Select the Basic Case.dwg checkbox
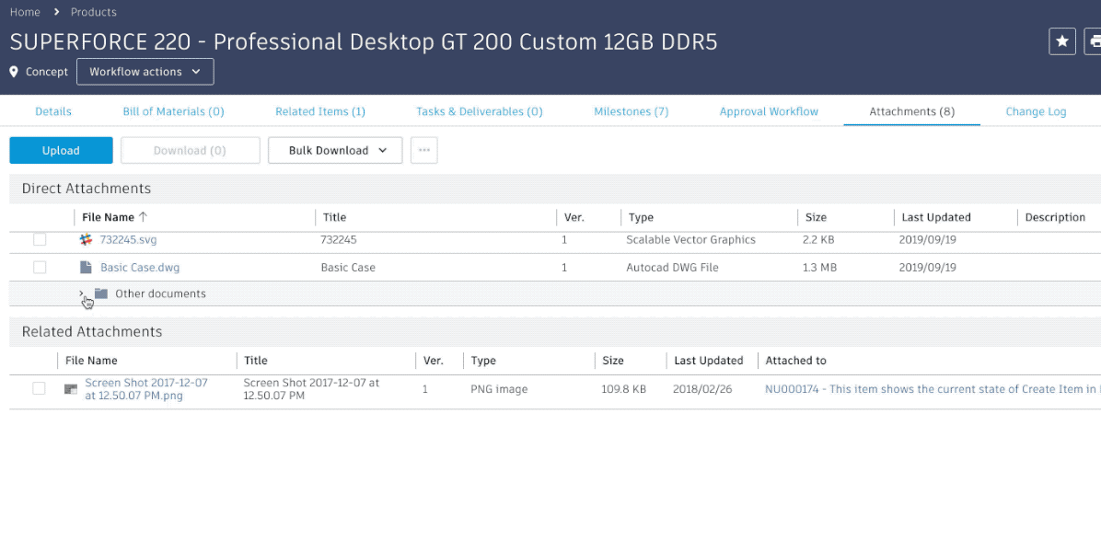The height and width of the screenshot is (552, 1101). (40, 268)
